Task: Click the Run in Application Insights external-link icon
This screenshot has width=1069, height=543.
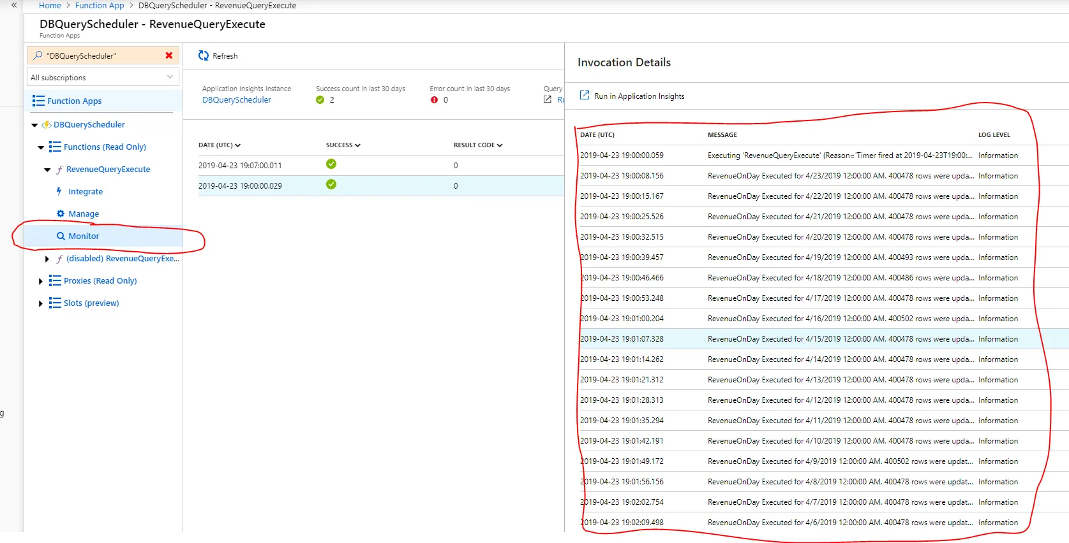Action: coord(585,95)
